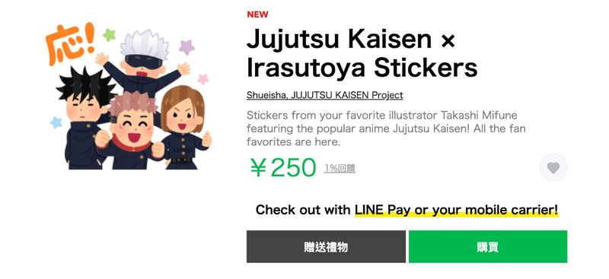Click the green star on the sticker
Viewport: 609px width, 279px height.
point(109,35)
